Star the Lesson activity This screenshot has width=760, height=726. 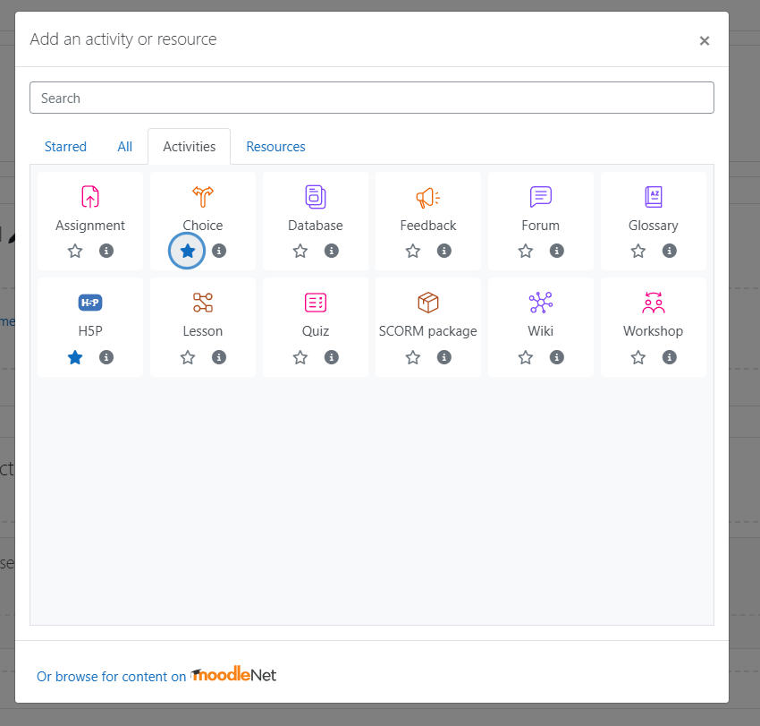pyautogui.click(x=188, y=357)
